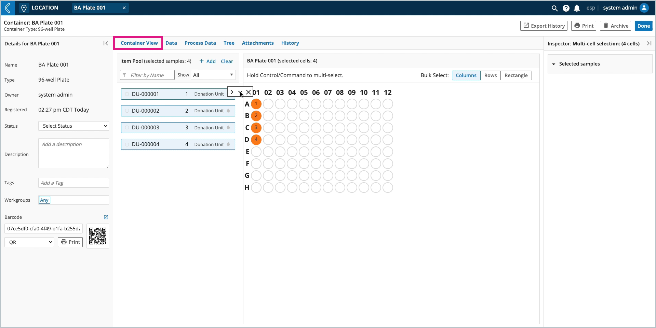Enable Columns bulk select mode
The height and width of the screenshot is (328, 656).
point(466,75)
